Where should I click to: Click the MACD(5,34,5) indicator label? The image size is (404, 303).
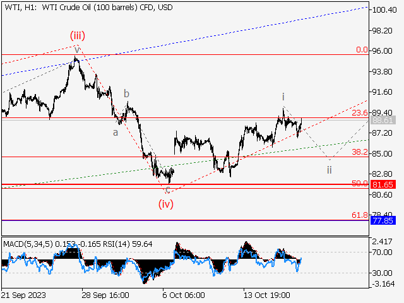[x=28, y=244]
